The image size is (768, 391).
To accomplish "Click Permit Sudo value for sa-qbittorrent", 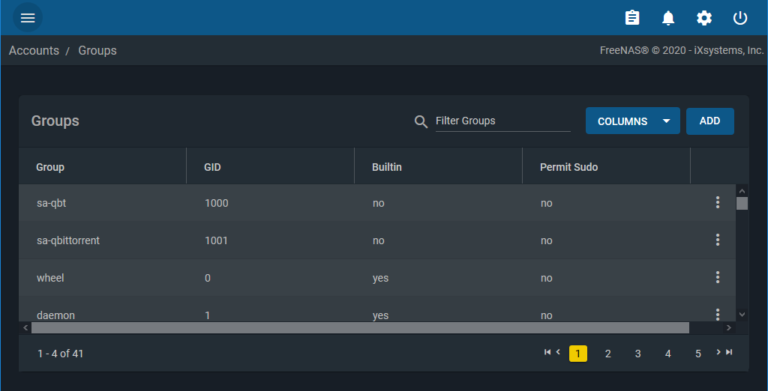I will [547, 240].
